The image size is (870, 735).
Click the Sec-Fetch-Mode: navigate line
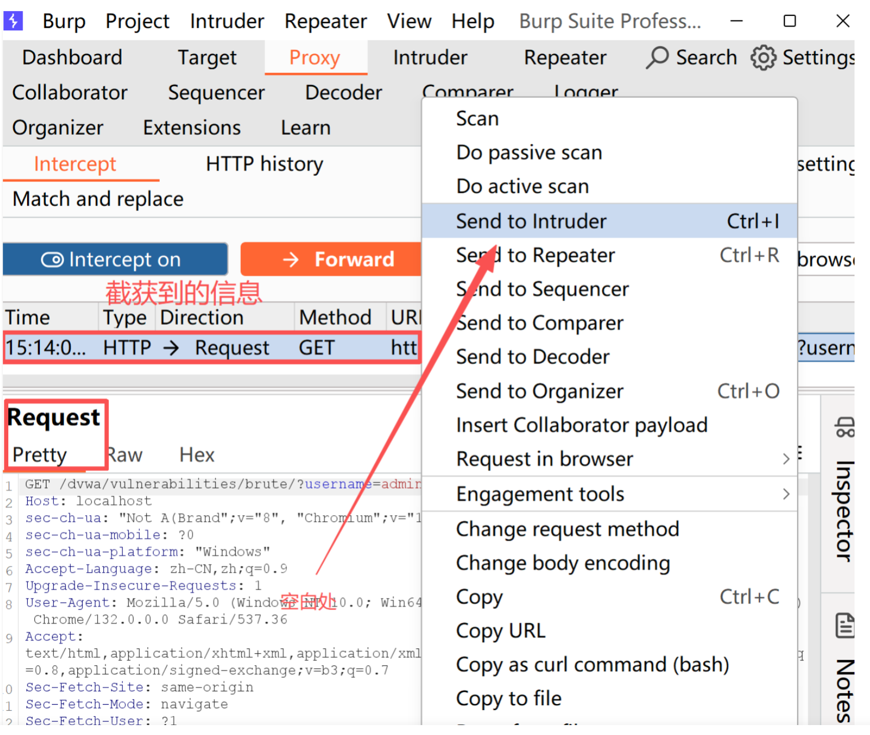[x=126, y=704]
